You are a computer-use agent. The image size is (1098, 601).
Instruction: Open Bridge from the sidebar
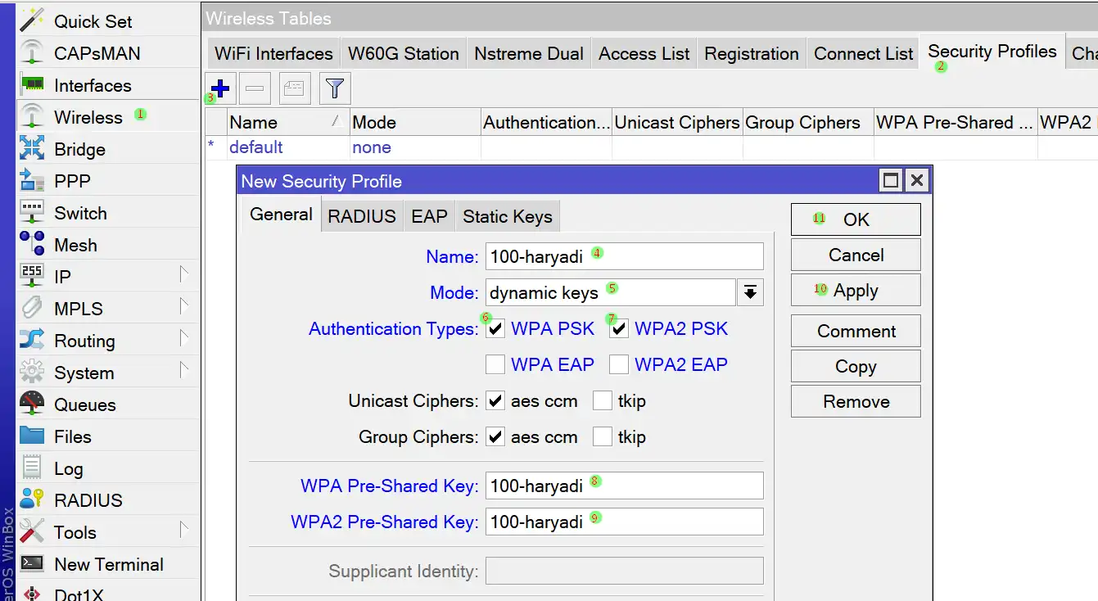(79, 149)
